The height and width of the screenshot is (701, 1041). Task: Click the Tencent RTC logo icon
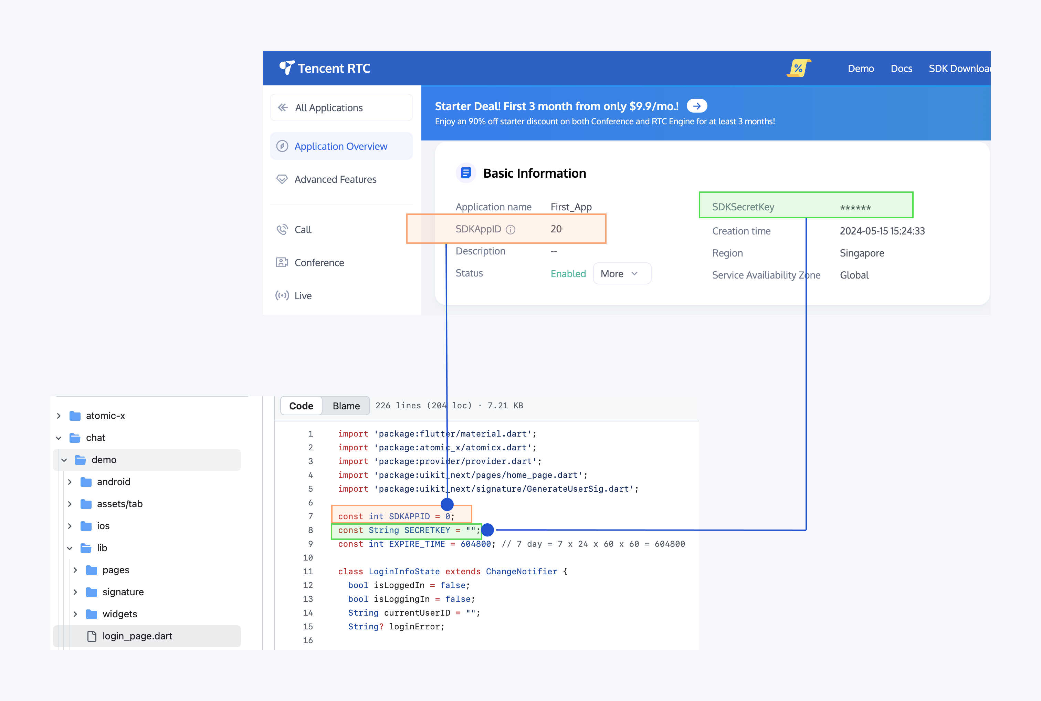(x=286, y=68)
